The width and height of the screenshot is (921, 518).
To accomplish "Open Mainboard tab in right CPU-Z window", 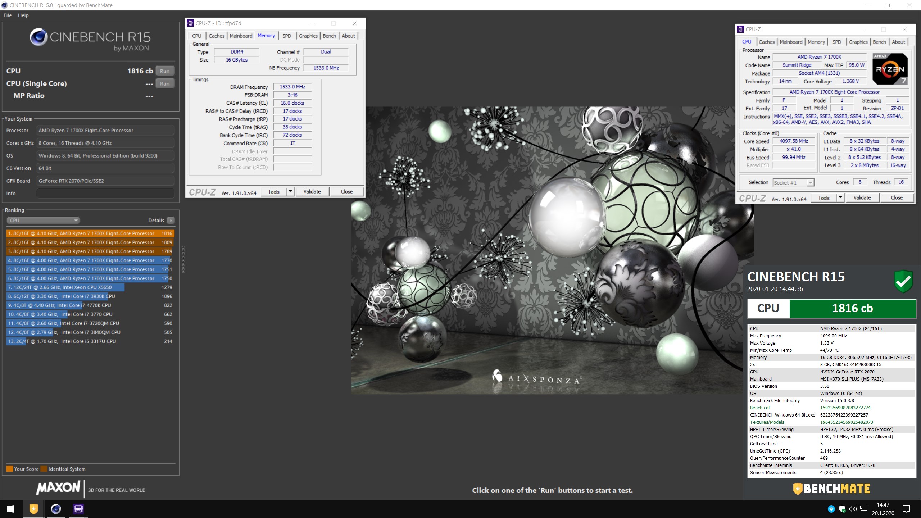I will coord(791,42).
